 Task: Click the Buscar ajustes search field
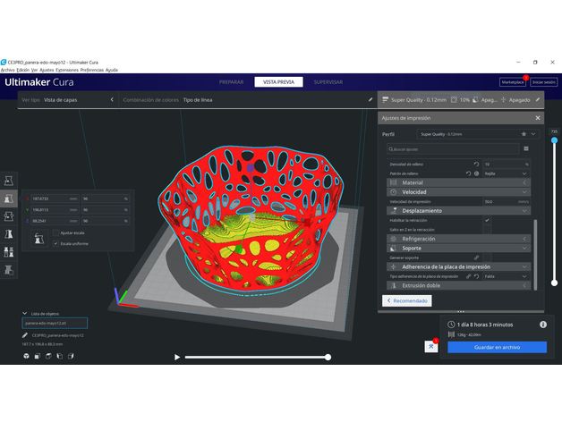point(453,149)
